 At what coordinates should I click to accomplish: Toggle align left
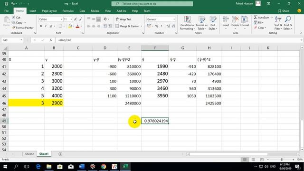89,26
